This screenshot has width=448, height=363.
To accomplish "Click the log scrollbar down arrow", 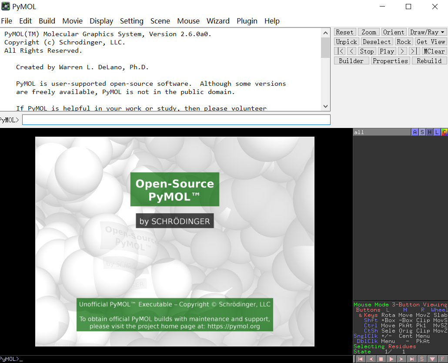I will (325, 106).
